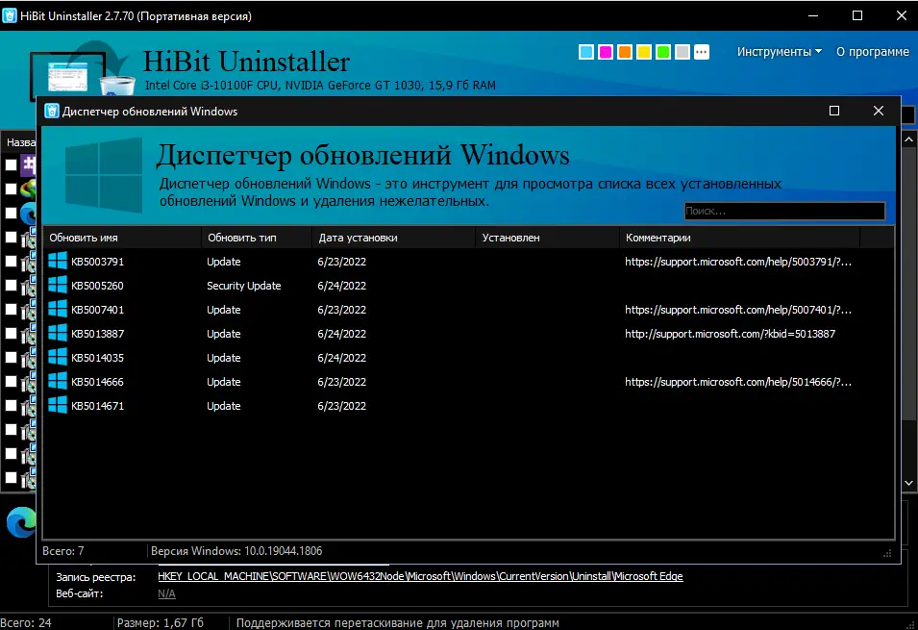This screenshot has height=630, width=918.
Task: Sort by Комментарии column header
Action: 739,238
